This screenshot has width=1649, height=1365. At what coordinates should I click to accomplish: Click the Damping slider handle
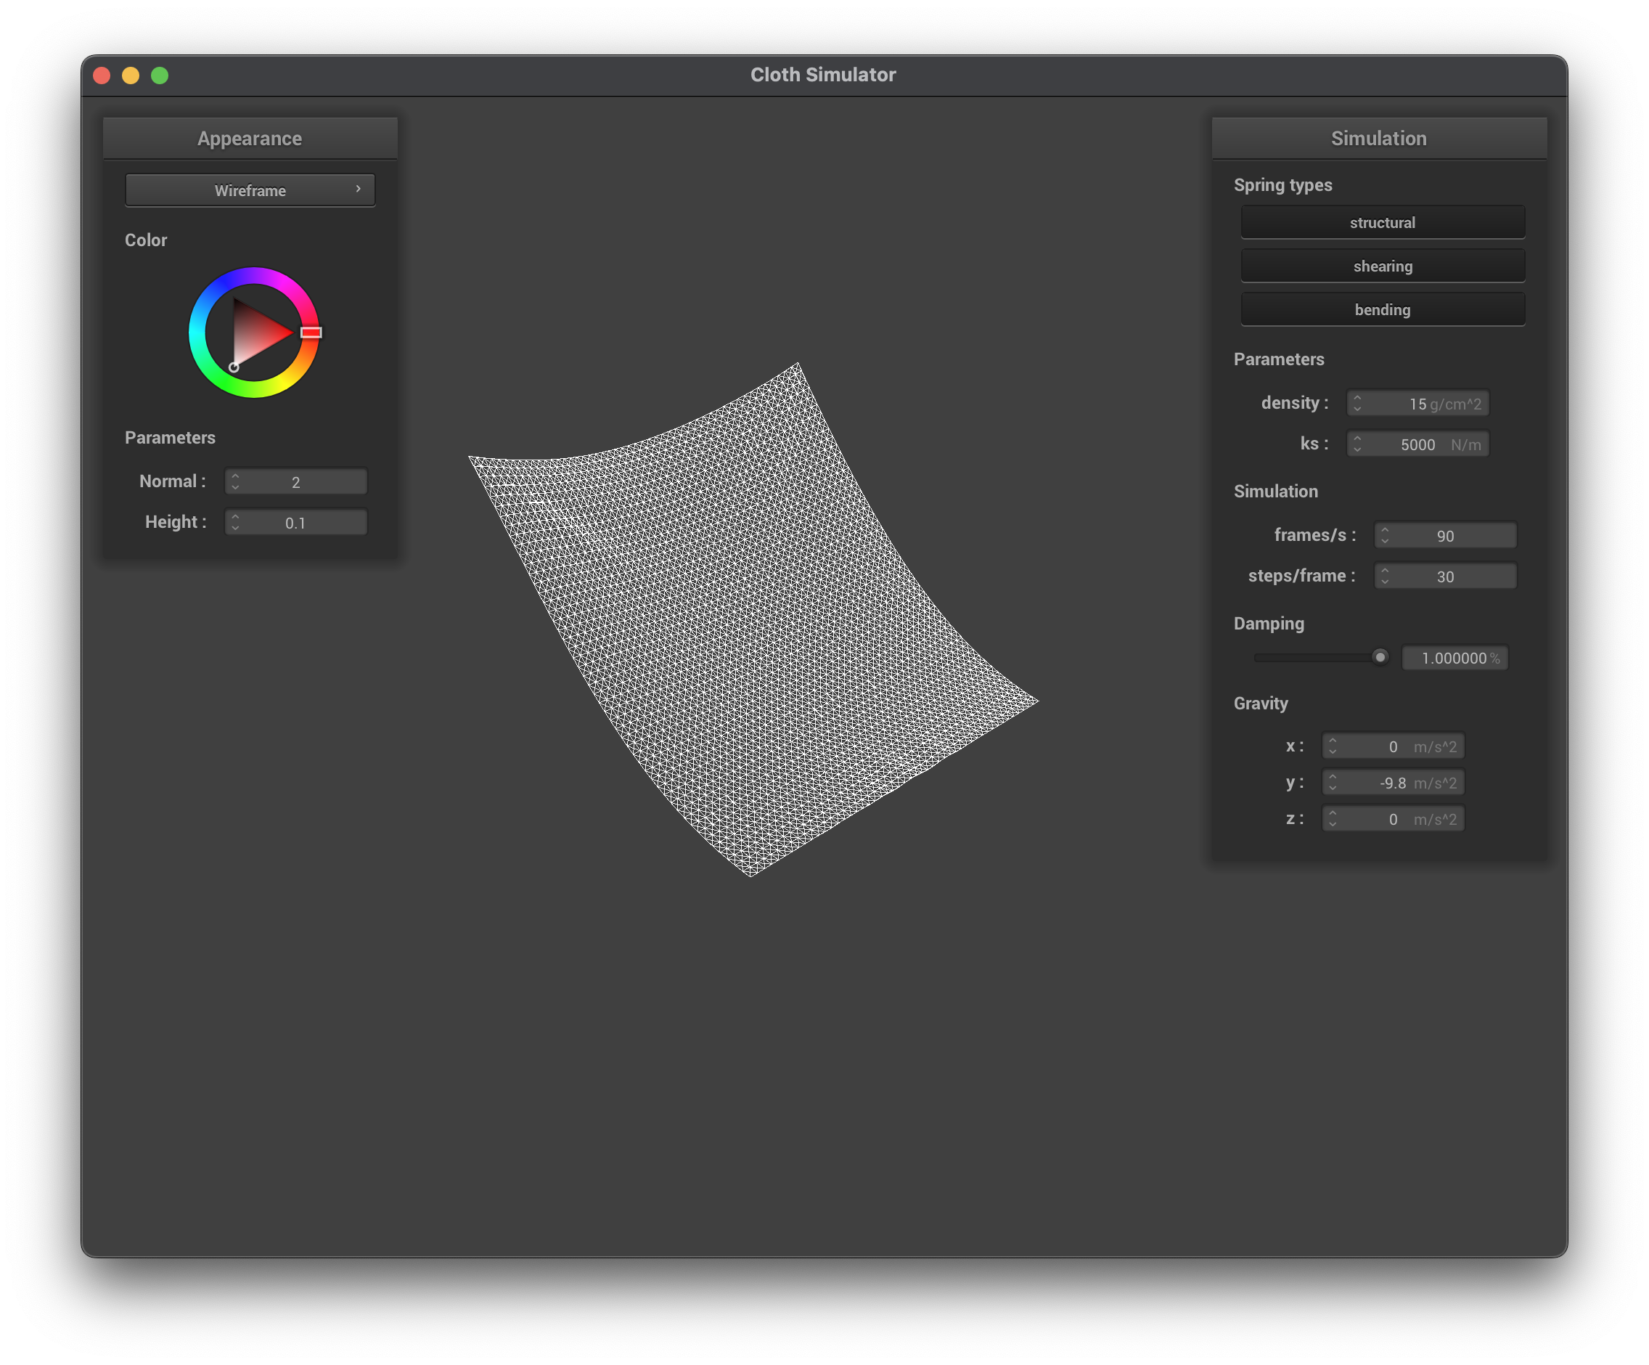(1379, 656)
